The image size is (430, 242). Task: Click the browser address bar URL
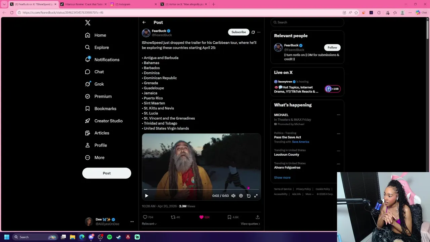[63, 13]
